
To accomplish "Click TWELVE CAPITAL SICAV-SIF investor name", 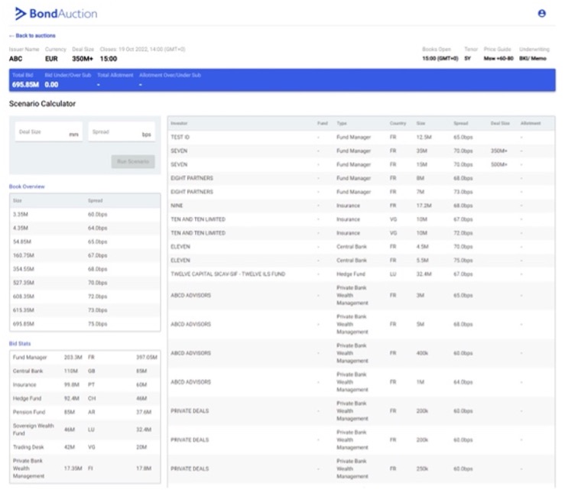I will (x=228, y=274).
